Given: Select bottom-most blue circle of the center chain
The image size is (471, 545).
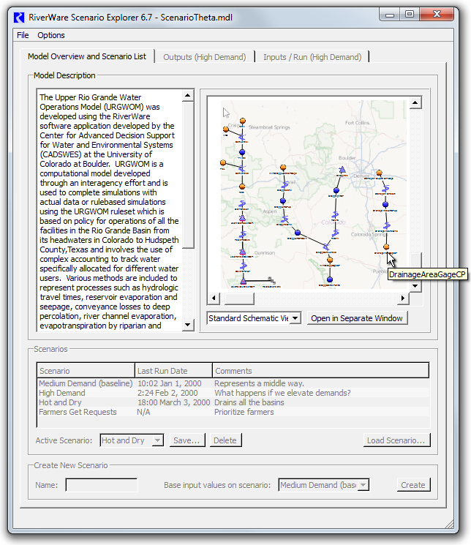Looking at the screenshot, I should point(330,279).
